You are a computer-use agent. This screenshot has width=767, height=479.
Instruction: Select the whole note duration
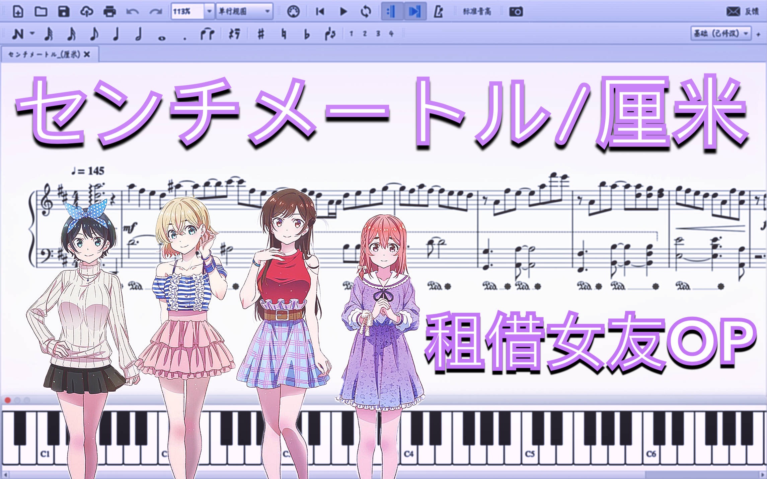(x=162, y=38)
